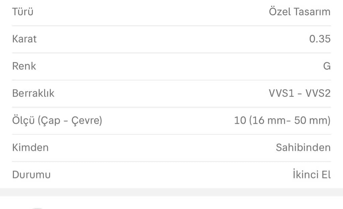Image resolution: width=343 pixels, height=209 pixels.
Task: Tap the size number 10
Action: [240, 120]
